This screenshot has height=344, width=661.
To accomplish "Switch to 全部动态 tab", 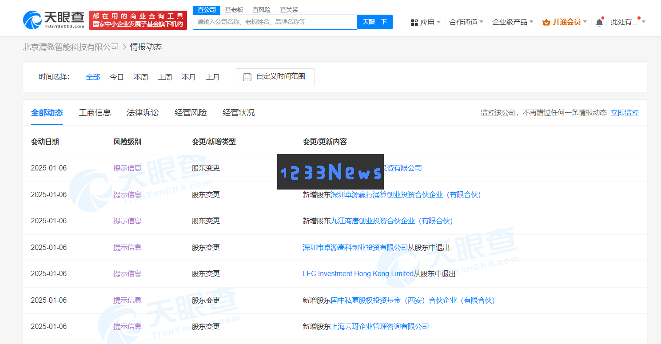I will tap(47, 113).
